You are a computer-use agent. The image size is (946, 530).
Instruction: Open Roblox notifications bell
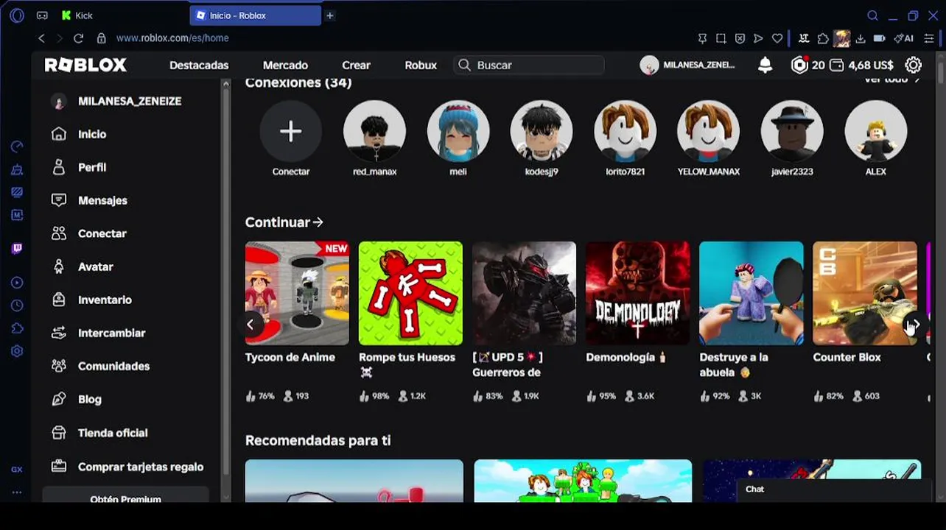tap(765, 65)
